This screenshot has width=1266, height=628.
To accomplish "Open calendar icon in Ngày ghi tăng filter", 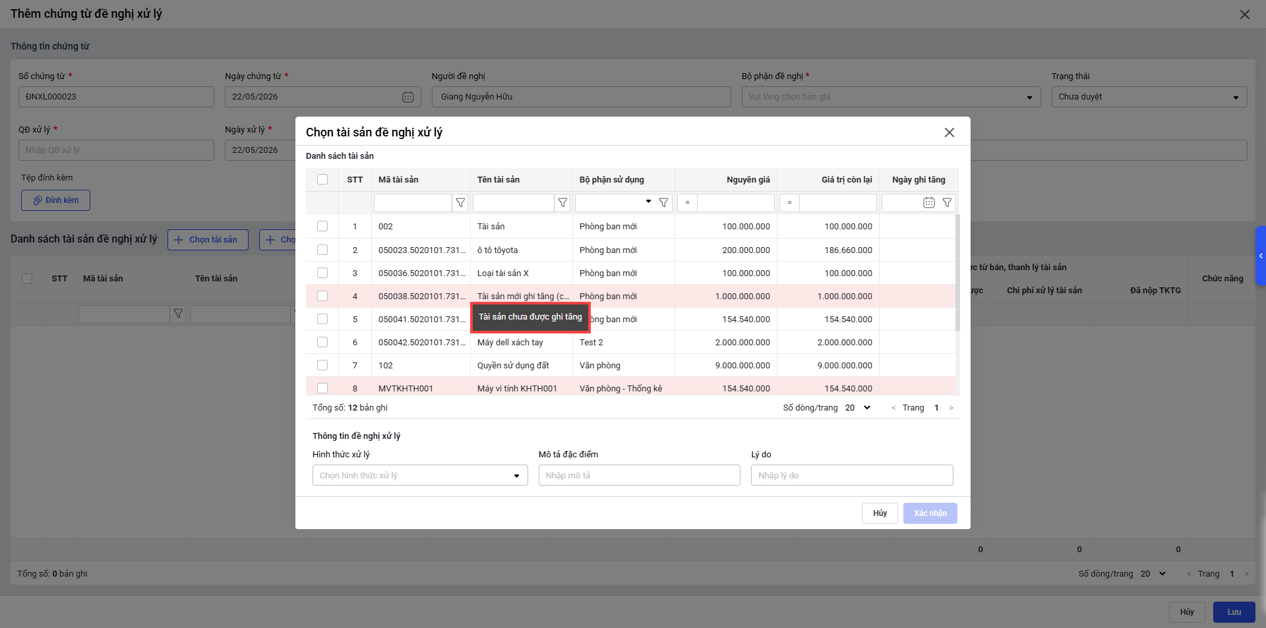I will click(928, 203).
